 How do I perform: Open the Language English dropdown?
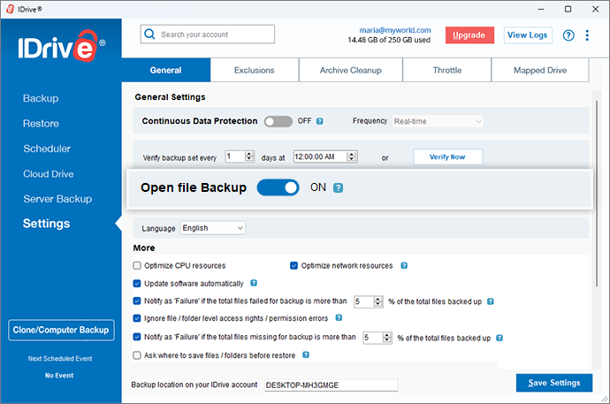[x=213, y=228]
